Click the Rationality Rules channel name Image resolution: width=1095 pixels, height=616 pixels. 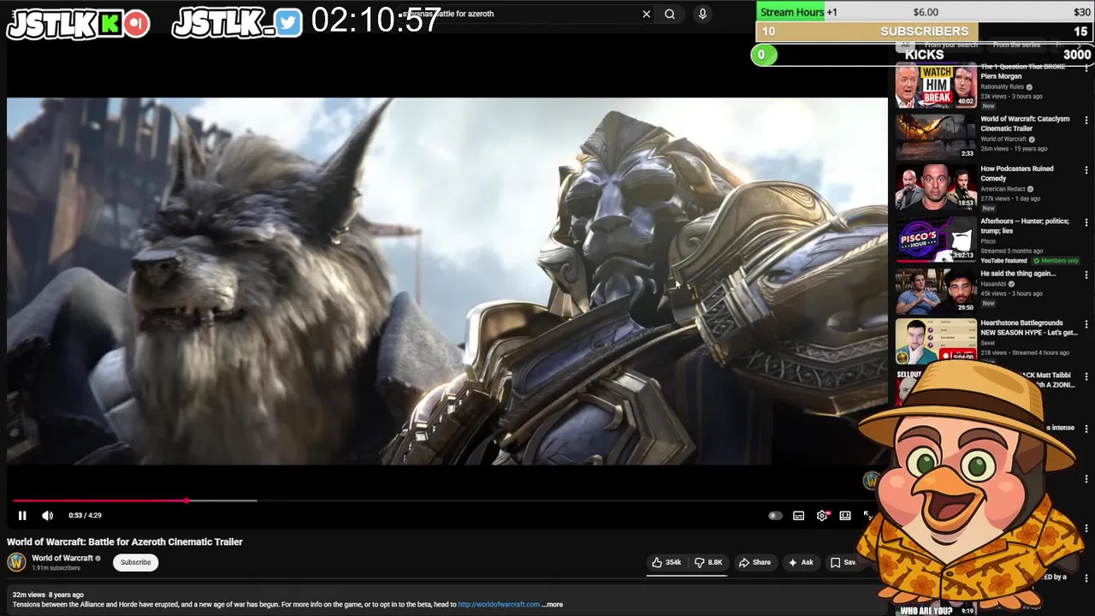coord(1002,86)
